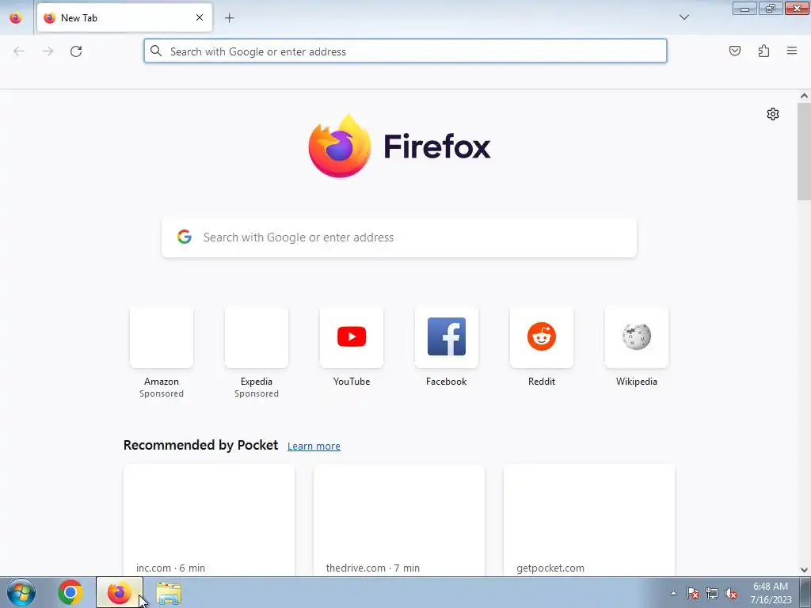Open Windows Explorer from taskbar
Image resolution: width=811 pixels, height=608 pixels.
click(x=169, y=593)
